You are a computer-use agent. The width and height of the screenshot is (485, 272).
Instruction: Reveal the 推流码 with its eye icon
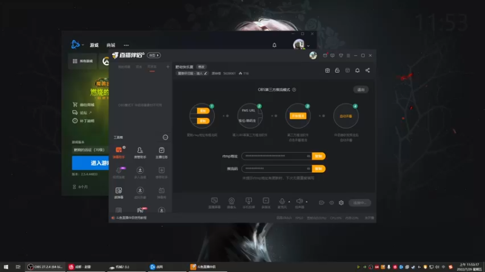309,169
